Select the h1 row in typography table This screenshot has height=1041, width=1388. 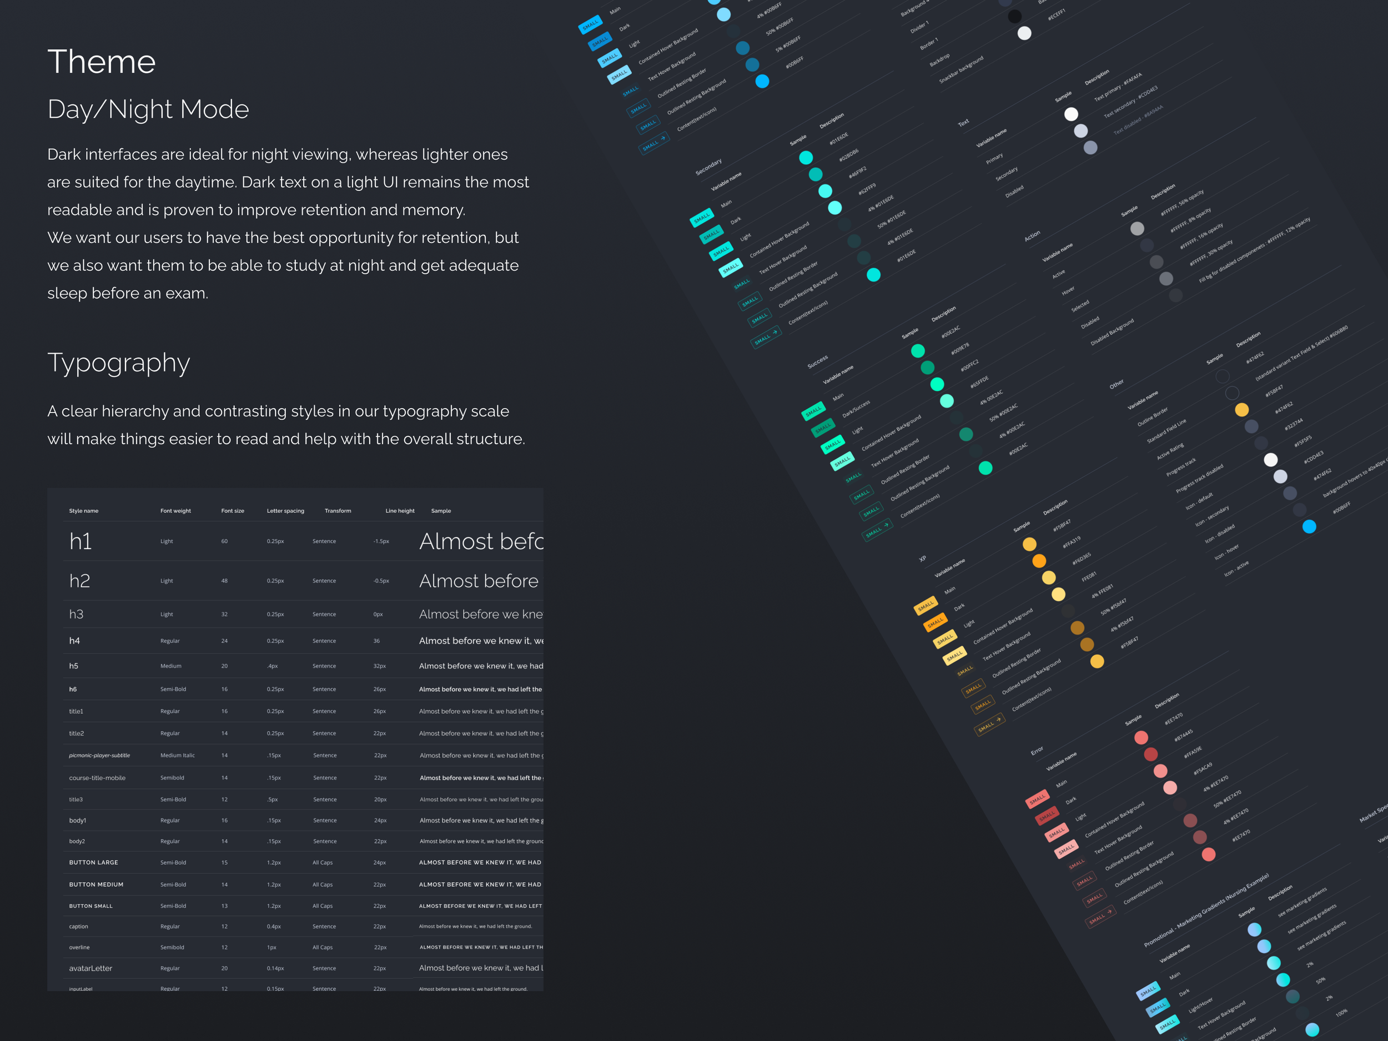(x=295, y=541)
